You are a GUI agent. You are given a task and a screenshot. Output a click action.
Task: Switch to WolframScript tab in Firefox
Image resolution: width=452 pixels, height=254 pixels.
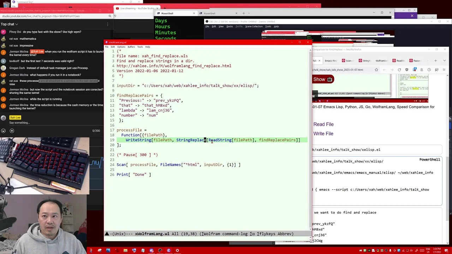point(383,61)
